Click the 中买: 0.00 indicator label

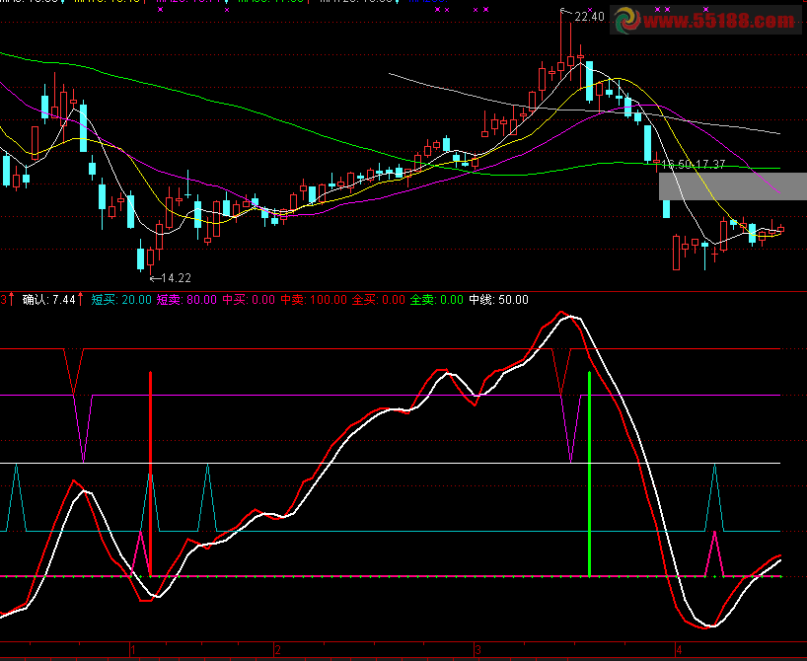(249, 300)
